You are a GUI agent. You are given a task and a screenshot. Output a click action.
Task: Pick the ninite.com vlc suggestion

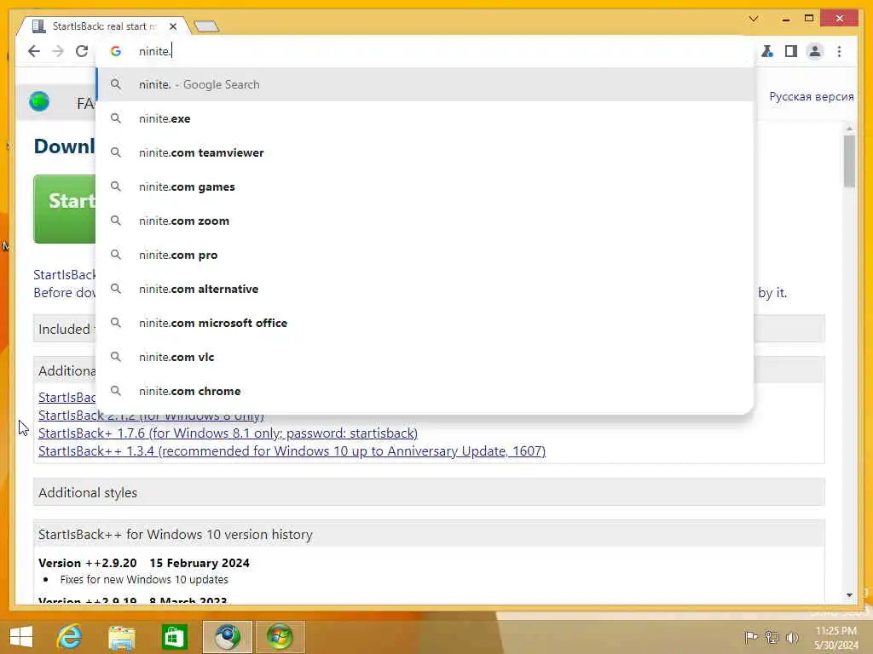[x=425, y=357]
